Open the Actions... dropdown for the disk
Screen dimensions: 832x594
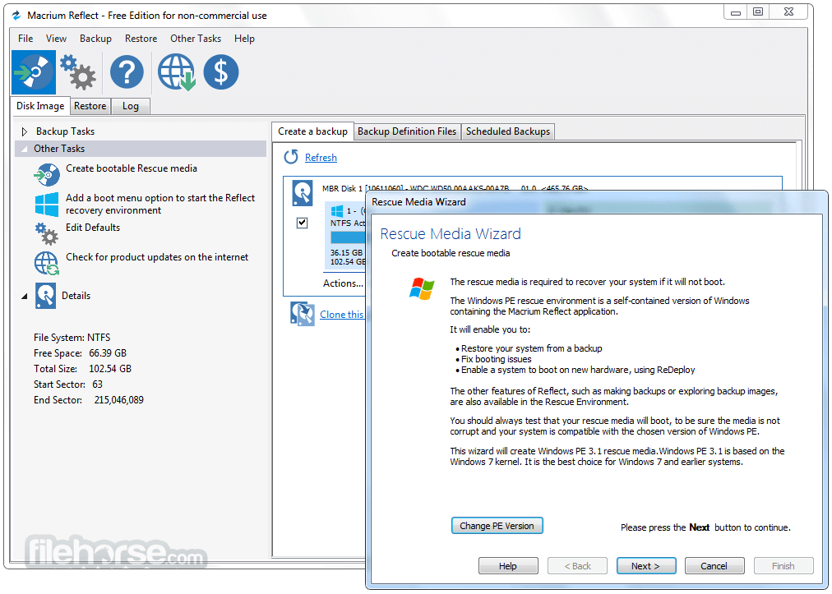tap(344, 283)
